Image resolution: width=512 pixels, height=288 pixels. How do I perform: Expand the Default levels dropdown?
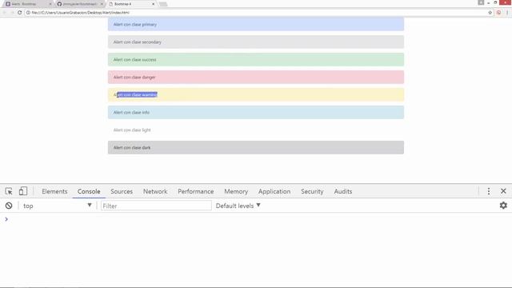238,206
